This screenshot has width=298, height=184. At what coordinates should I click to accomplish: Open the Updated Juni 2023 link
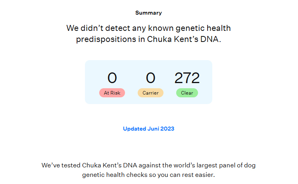(x=148, y=129)
